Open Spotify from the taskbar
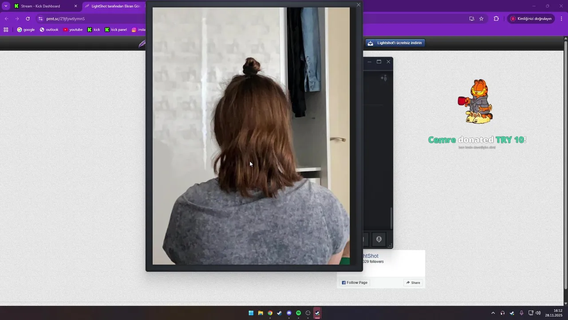 (x=298, y=313)
